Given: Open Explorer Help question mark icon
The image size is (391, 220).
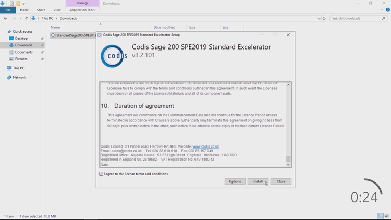Looking at the screenshot, I should point(388,10).
